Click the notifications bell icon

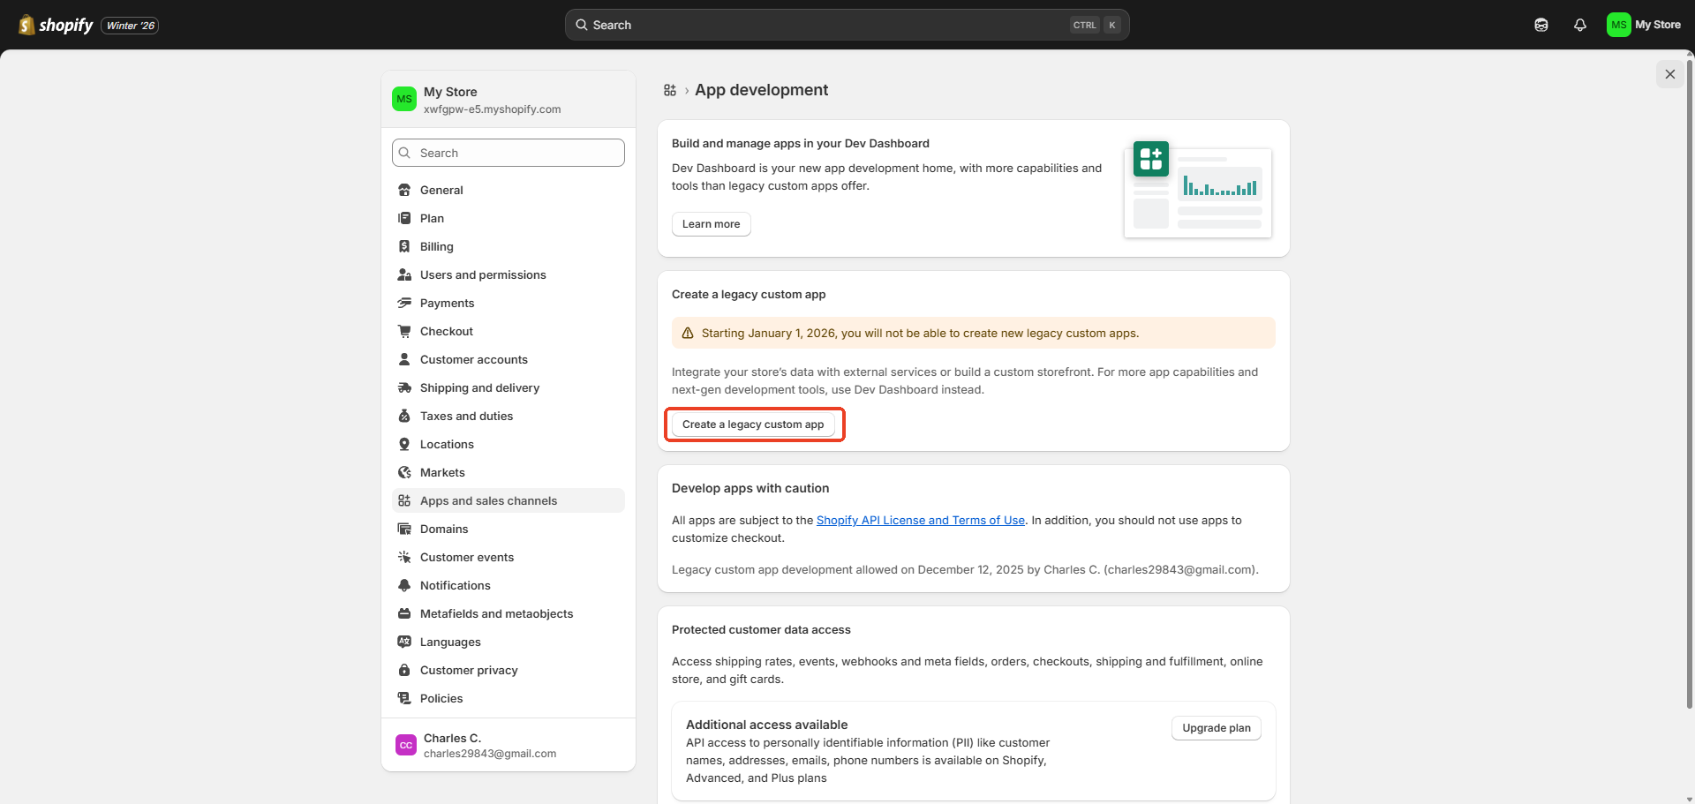pyautogui.click(x=1580, y=25)
